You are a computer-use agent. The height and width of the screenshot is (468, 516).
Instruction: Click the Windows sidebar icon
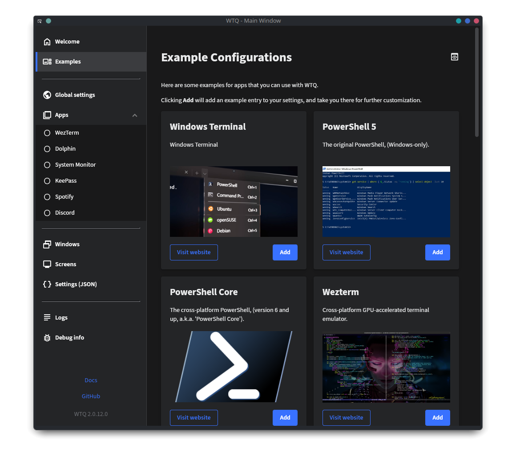47,244
